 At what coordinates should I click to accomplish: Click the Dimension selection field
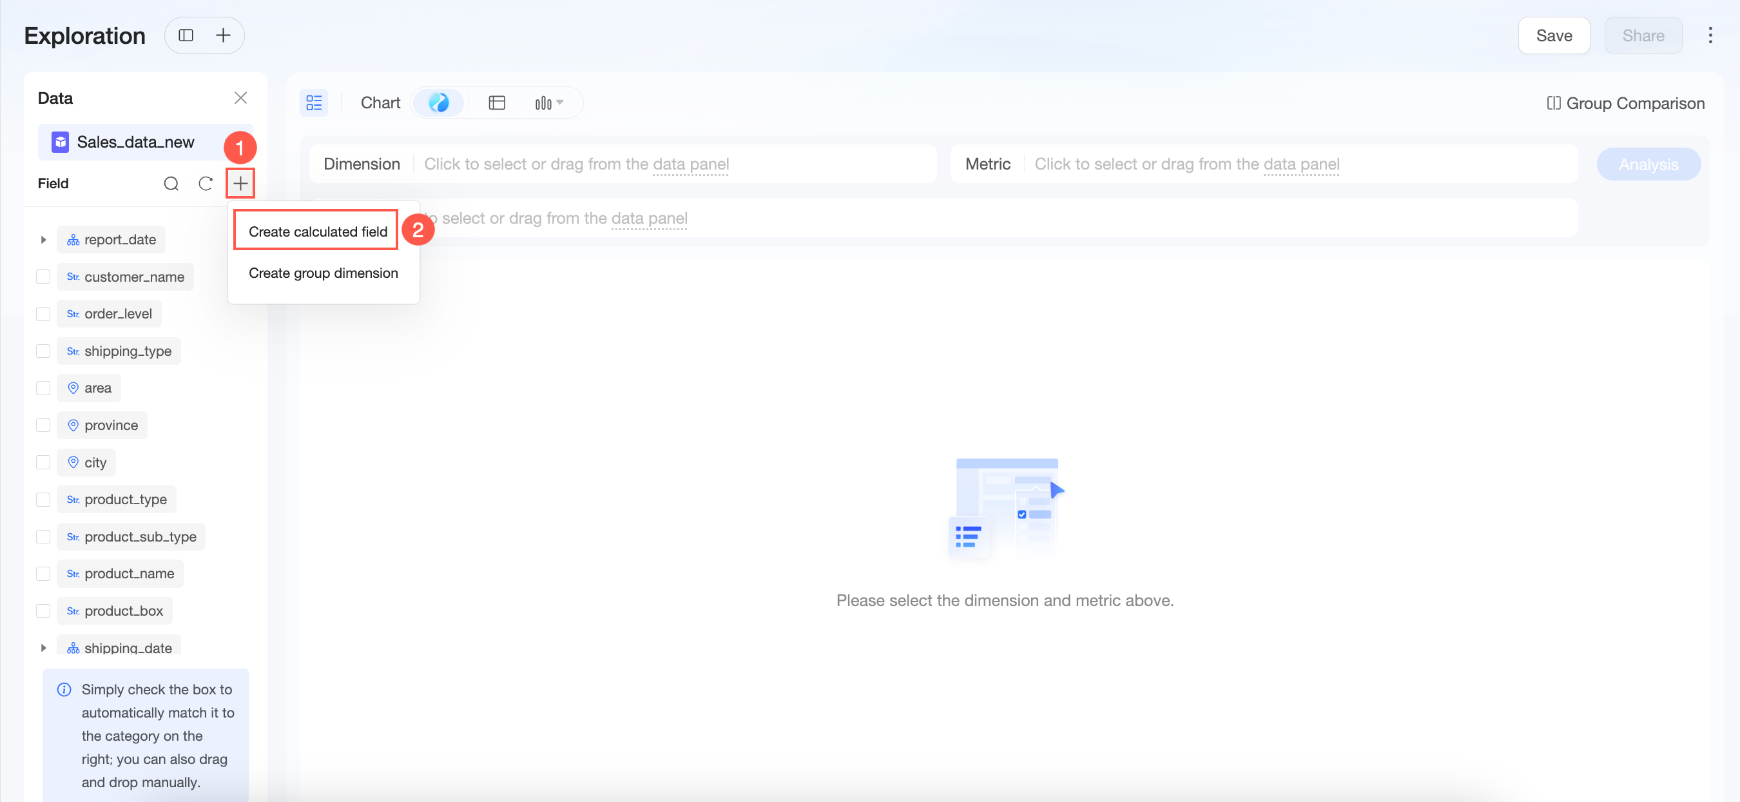623,164
